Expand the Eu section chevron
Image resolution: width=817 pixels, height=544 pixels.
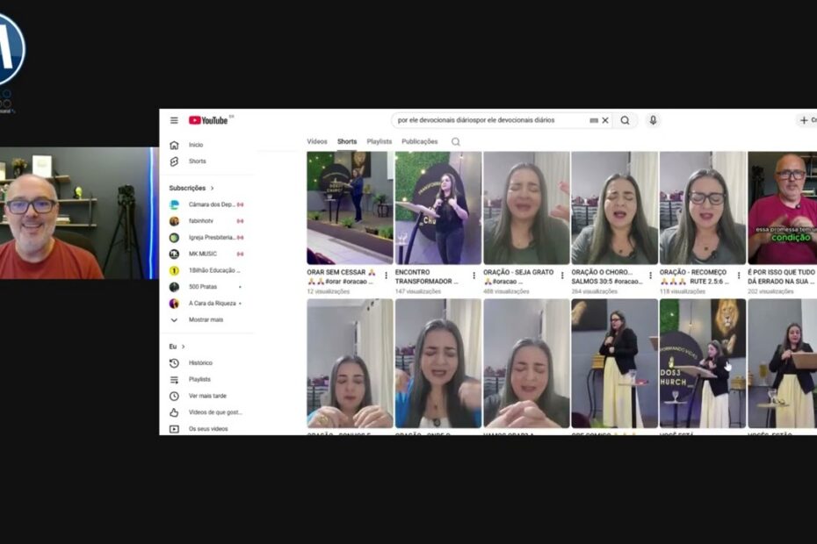[183, 347]
